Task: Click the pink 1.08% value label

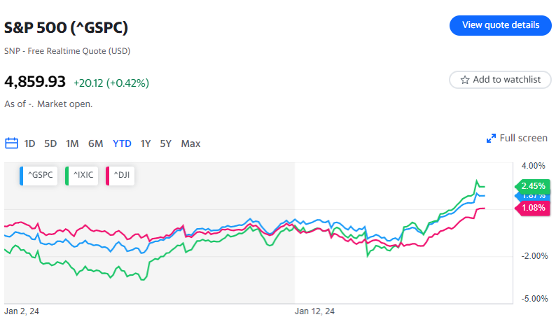Action: tap(533, 208)
